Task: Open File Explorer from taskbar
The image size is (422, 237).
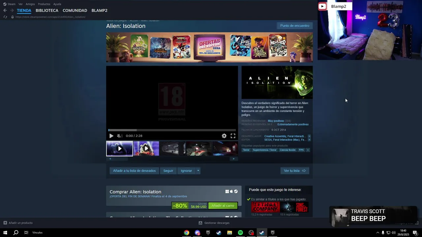Action: tap(229, 233)
